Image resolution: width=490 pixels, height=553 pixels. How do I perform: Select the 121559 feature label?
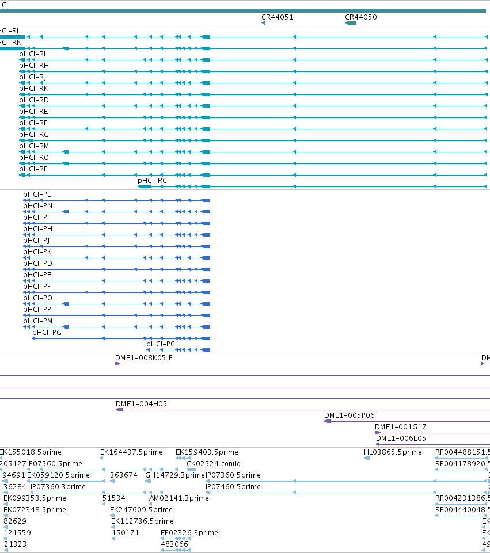[17, 533]
